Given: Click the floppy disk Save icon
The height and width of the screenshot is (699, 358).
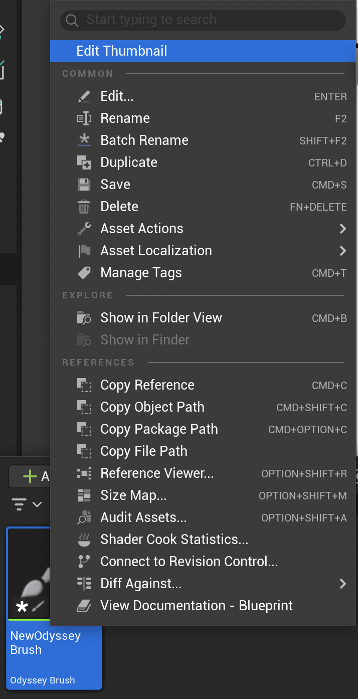Looking at the screenshot, I should tap(84, 185).
